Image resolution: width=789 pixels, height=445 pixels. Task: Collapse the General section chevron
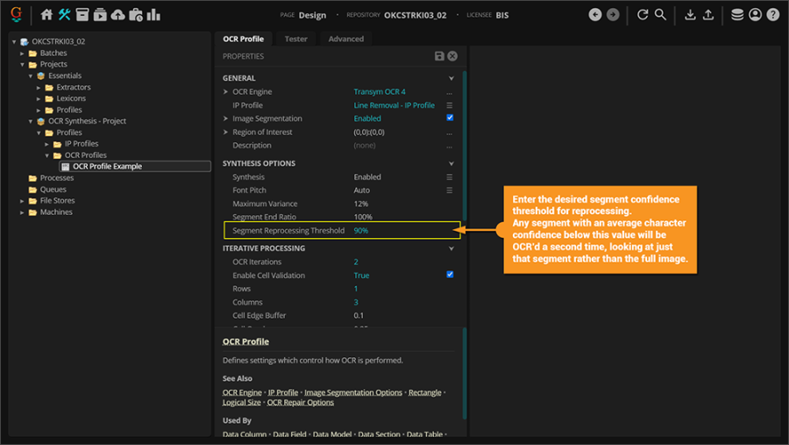[x=451, y=78]
